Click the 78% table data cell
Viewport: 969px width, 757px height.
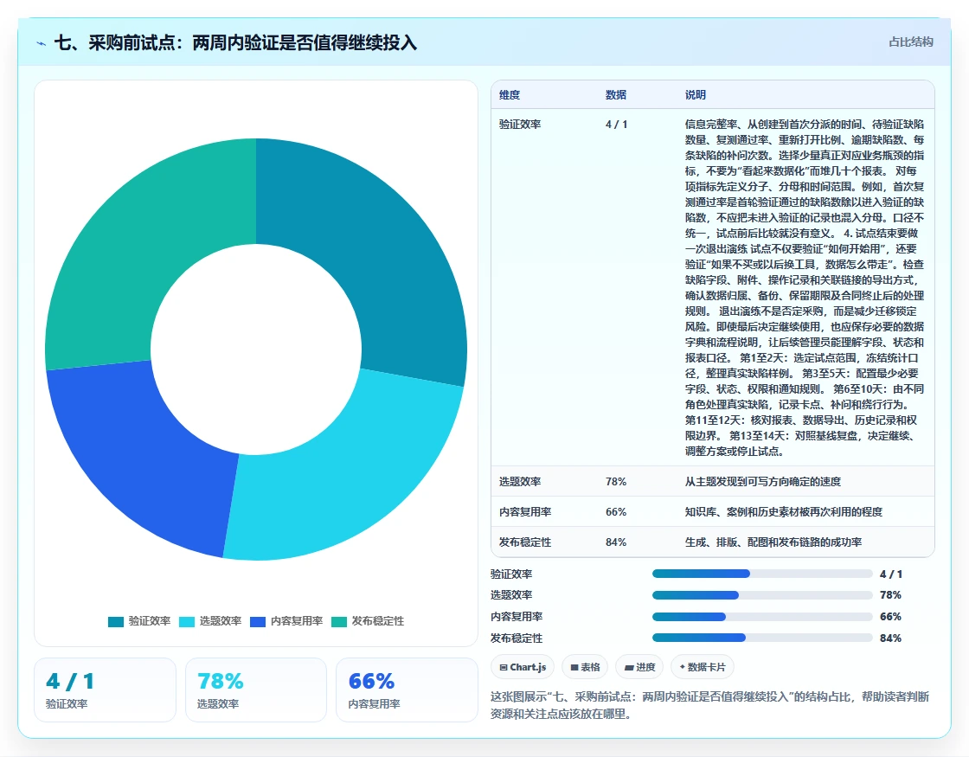[615, 481]
